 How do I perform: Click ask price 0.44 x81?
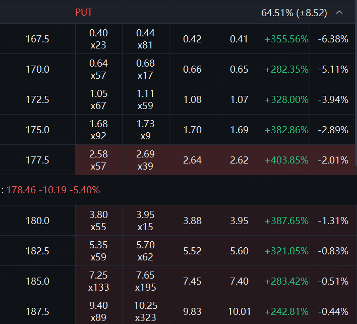pos(145,39)
